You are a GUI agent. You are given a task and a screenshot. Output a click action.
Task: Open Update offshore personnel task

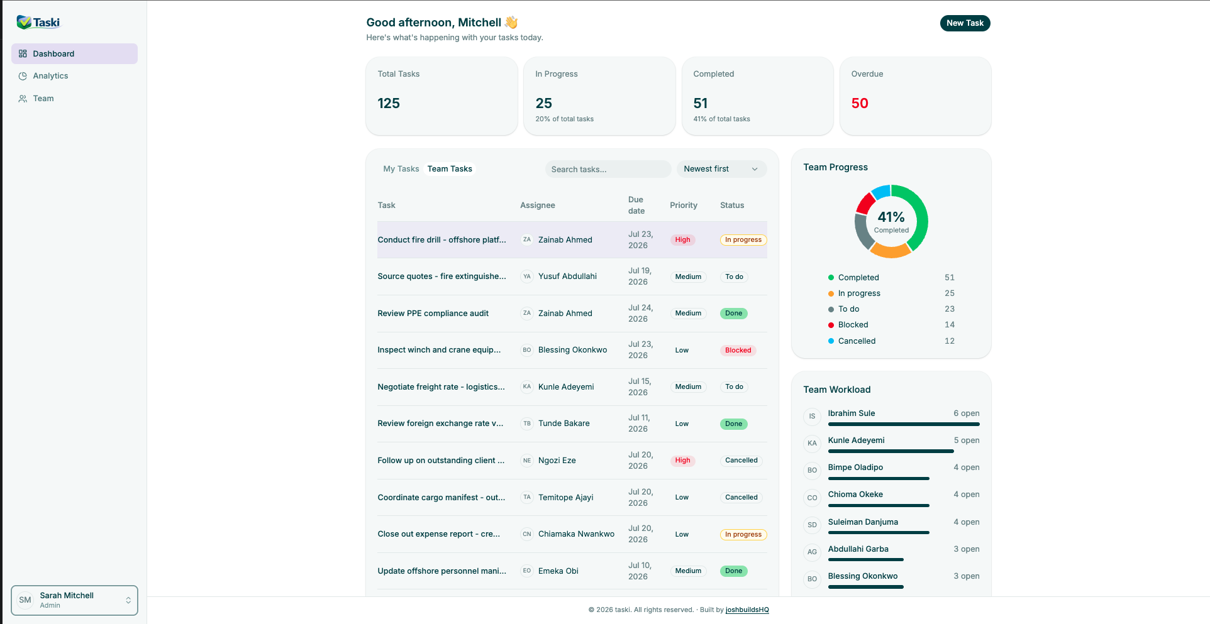[441, 571]
